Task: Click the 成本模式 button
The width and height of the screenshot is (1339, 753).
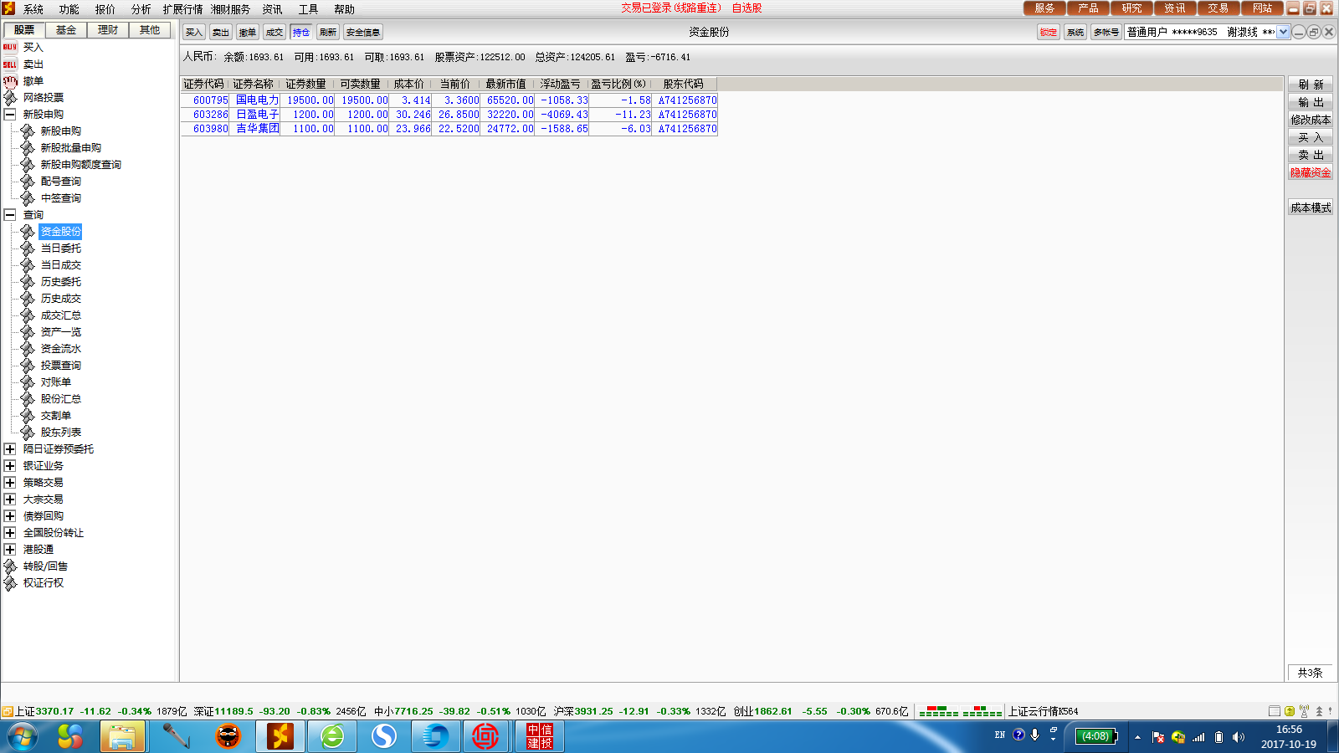Action: (1311, 207)
